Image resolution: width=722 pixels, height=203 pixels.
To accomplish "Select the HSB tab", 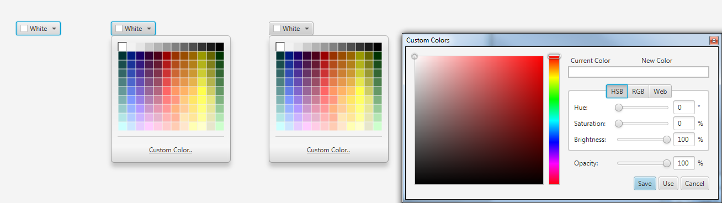I will (x=617, y=92).
